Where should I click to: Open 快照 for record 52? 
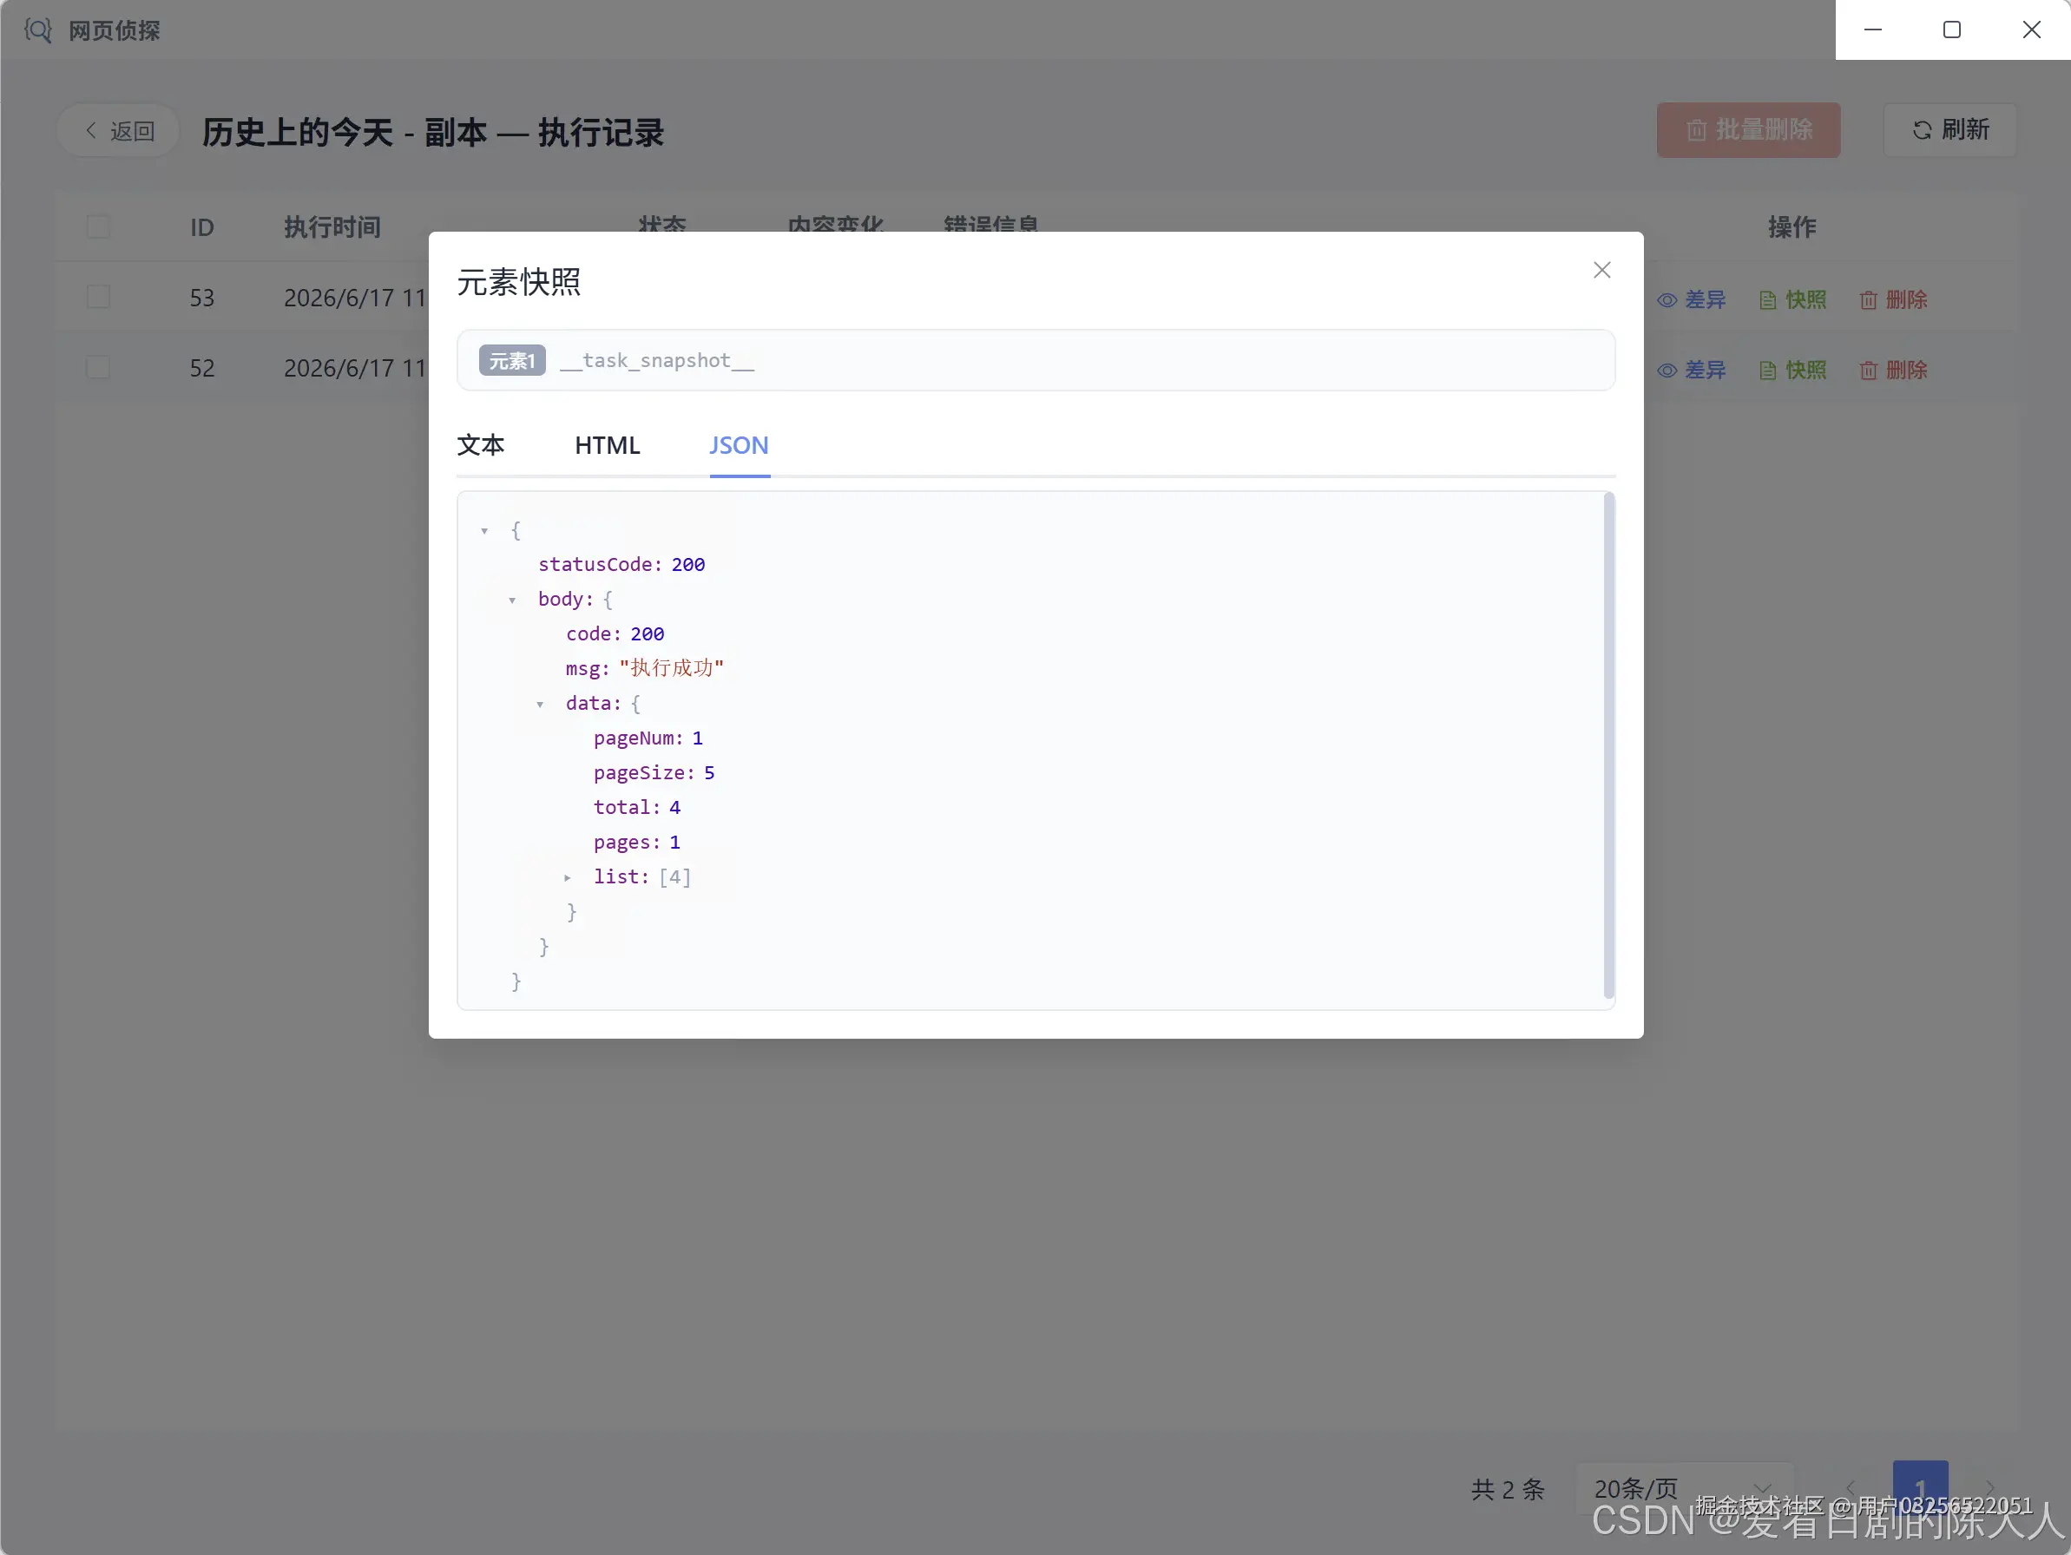(x=1792, y=370)
